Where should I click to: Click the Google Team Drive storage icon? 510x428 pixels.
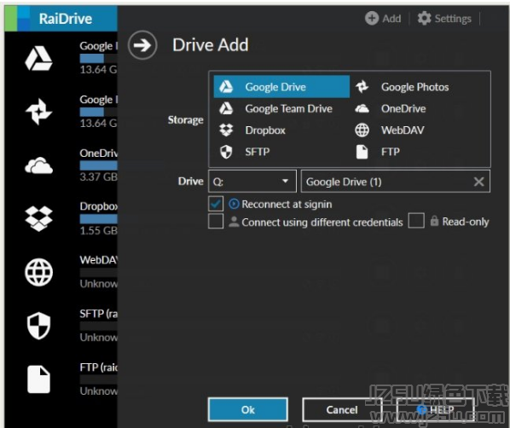226,108
